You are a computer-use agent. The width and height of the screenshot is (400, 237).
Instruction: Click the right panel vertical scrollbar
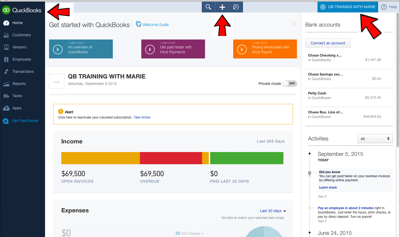click(398, 80)
